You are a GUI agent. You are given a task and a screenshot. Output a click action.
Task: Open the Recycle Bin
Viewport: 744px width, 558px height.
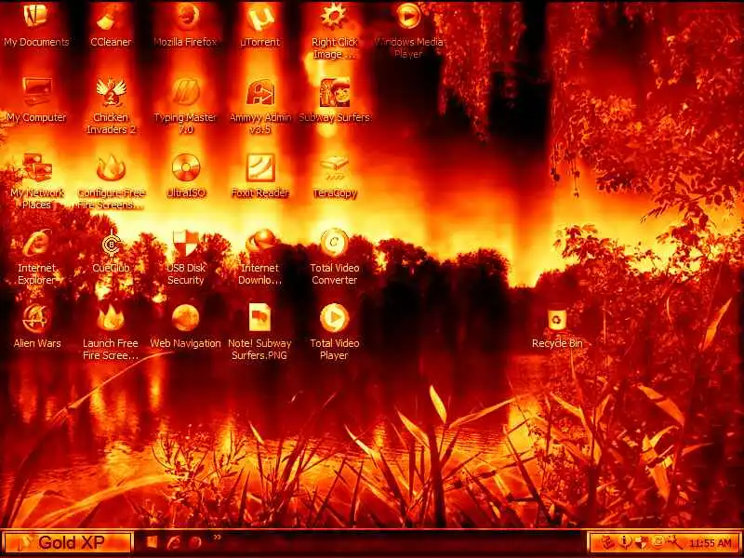[x=557, y=328]
